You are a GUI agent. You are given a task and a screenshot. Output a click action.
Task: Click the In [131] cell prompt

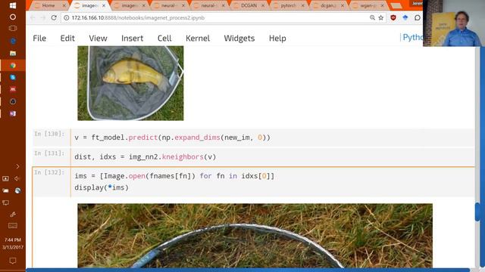click(x=49, y=153)
